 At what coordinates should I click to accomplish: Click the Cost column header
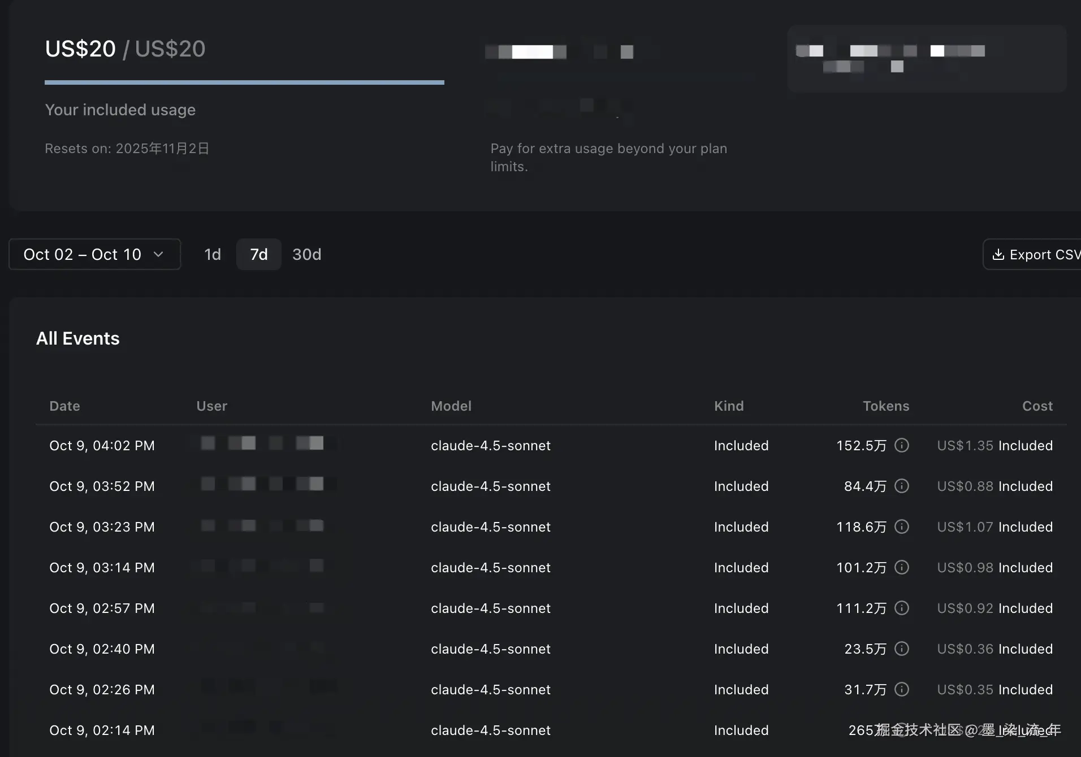(x=1037, y=406)
